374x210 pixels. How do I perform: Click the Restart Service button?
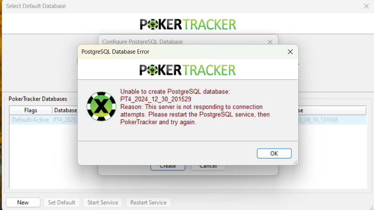(148, 202)
